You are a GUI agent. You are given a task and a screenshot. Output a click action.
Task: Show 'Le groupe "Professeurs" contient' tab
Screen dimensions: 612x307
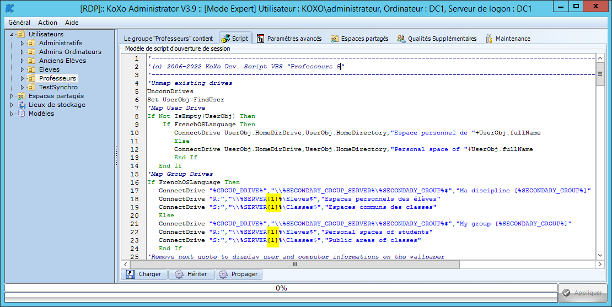click(x=168, y=39)
